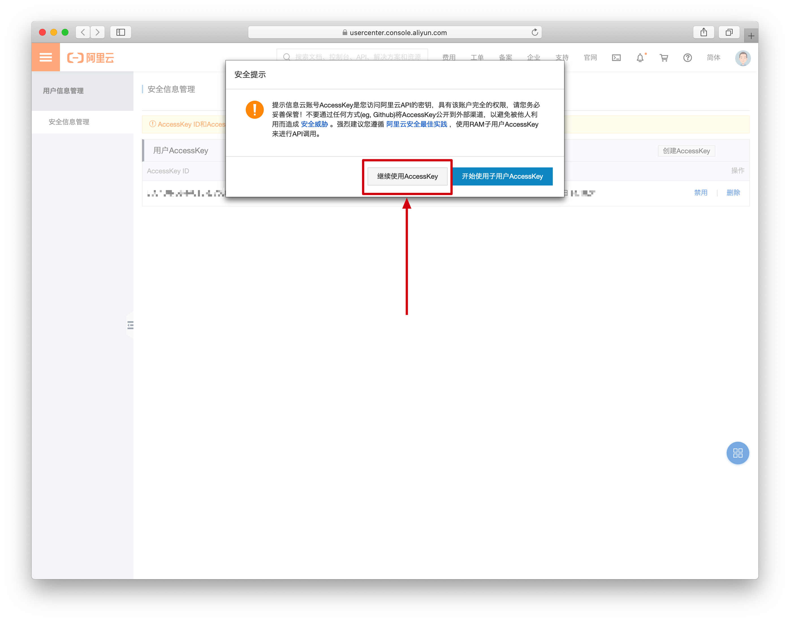The width and height of the screenshot is (790, 621).
Task: Collapse the left sidebar handle
Action: tap(130, 325)
